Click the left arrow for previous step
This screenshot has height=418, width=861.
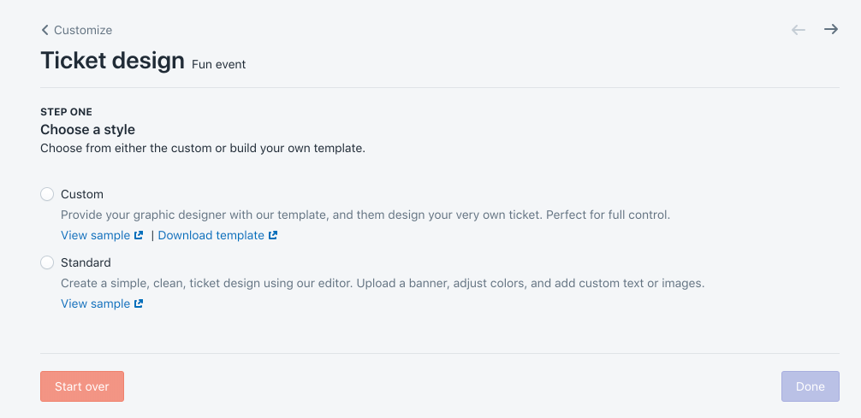799,30
